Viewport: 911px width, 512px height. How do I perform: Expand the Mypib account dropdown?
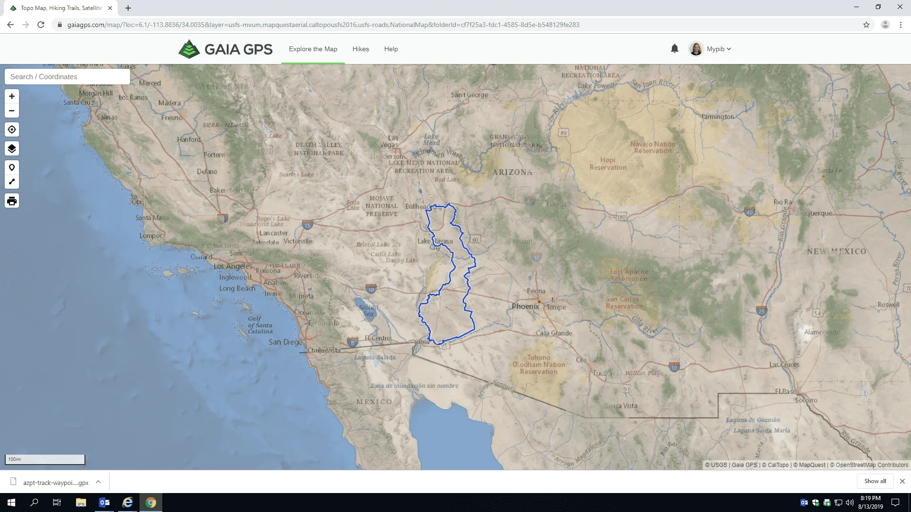coord(718,49)
